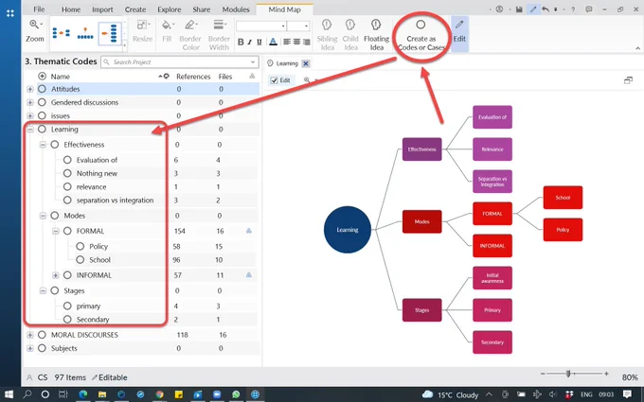This screenshot has width=644, height=402.
Task: Change the font color
Action: [x=273, y=42]
